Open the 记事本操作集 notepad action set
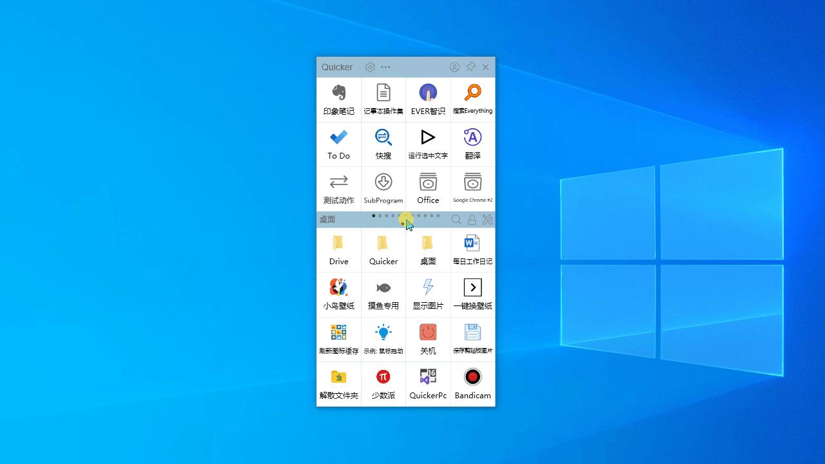The height and width of the screenshot is (464, 825). point(383,99)
